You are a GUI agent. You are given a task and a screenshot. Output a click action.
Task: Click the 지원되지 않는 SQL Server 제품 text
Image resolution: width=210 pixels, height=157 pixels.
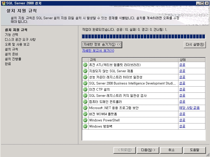(x=111, y=71)
